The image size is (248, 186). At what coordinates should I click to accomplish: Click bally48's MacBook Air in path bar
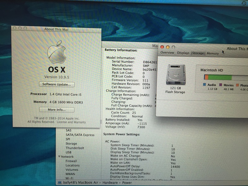(x=81, y=183)
